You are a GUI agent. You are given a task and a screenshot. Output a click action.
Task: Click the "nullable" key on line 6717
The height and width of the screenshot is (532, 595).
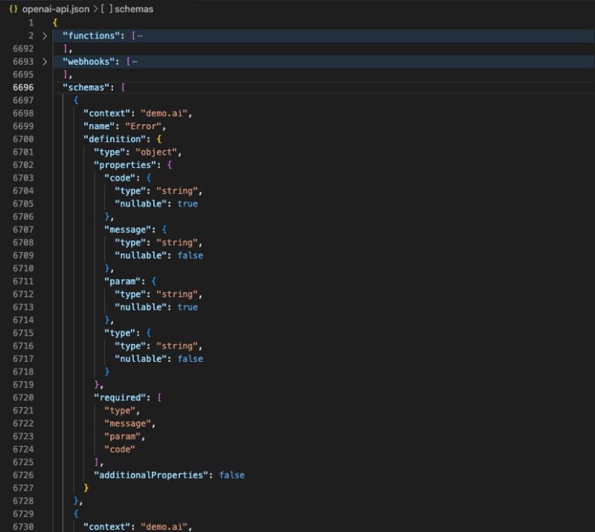tap(141, 359)
